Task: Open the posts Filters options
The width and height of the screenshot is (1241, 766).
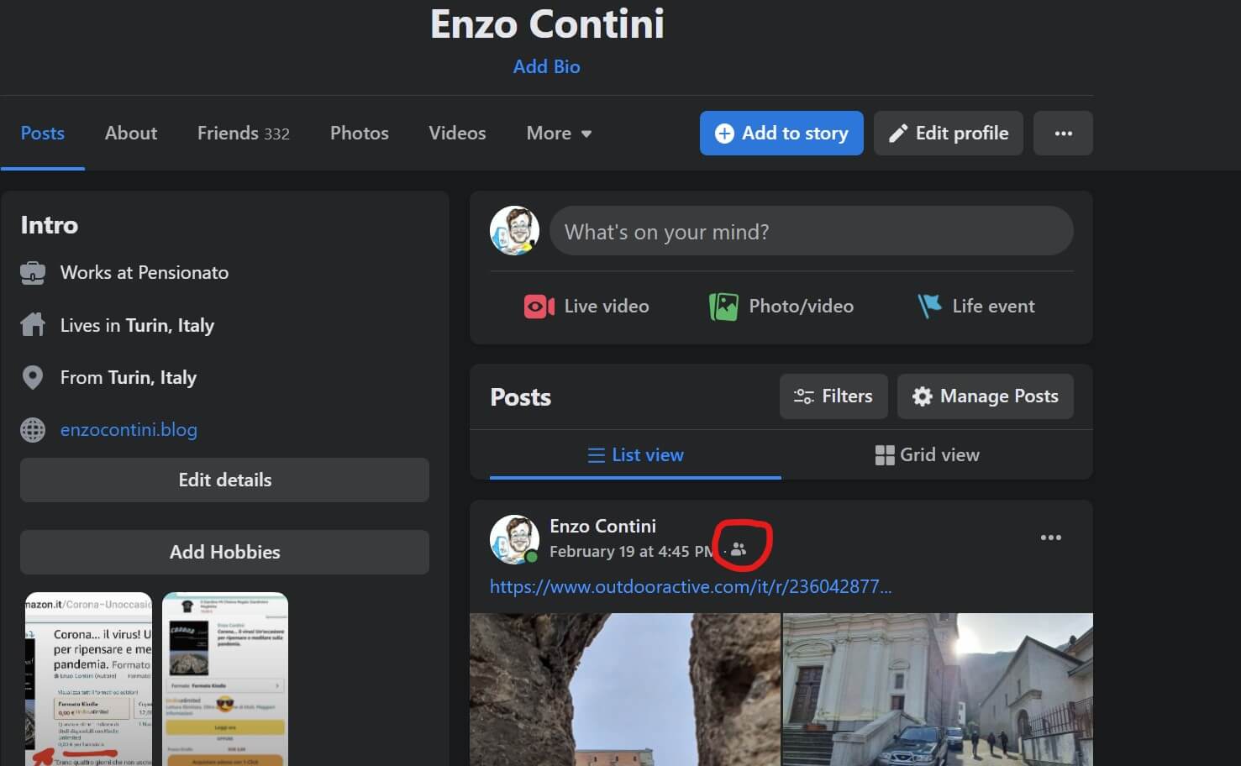Action: 833,396
